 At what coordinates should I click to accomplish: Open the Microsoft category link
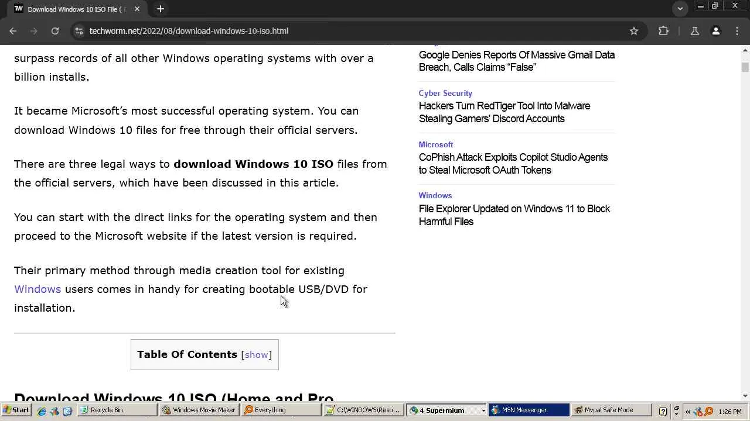point(436,144)
